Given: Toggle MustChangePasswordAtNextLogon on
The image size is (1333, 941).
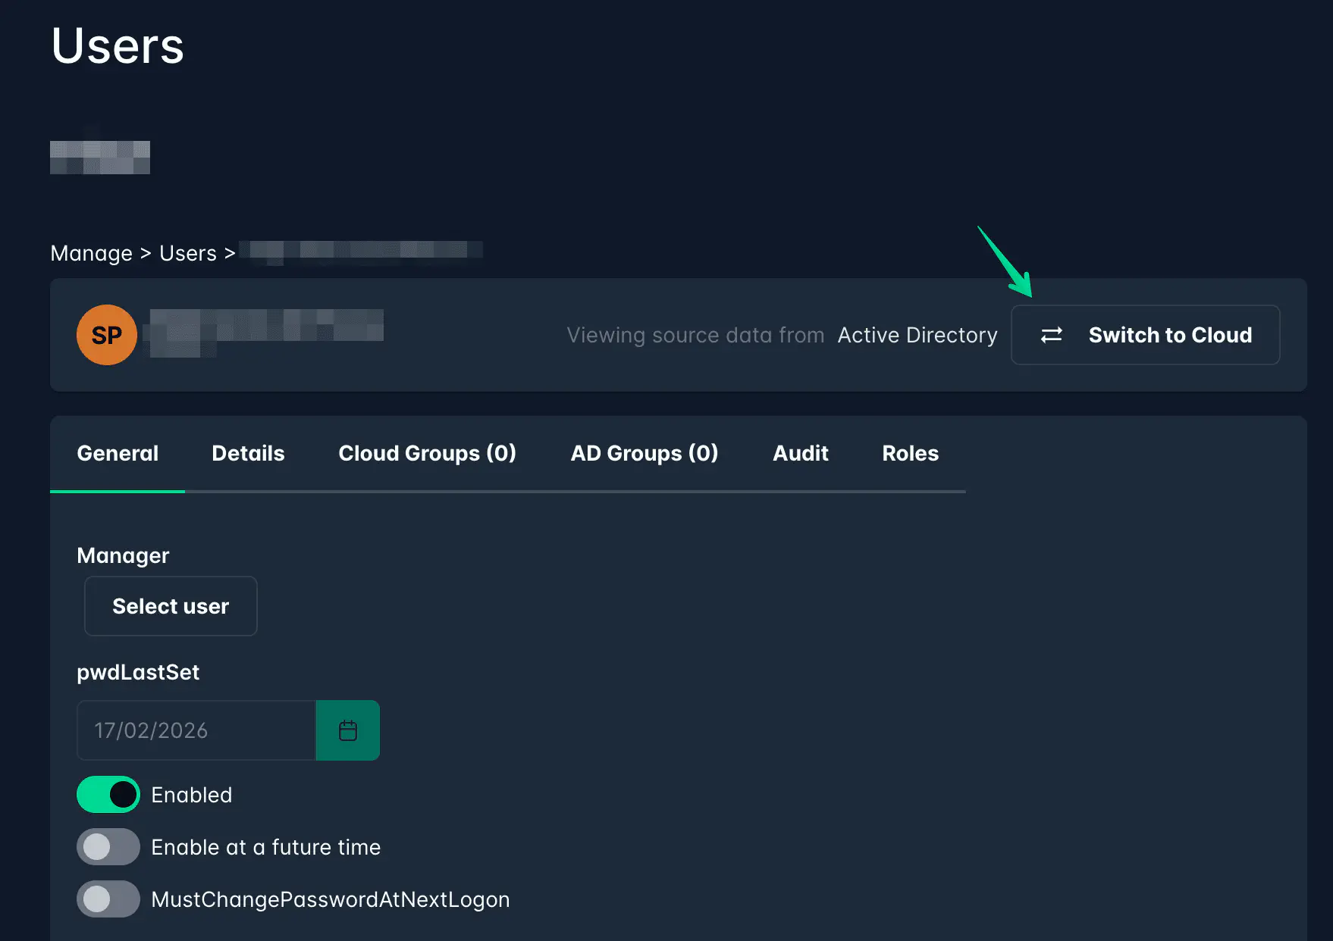Looking at the screenshot, I should click(x=108, y=899).
